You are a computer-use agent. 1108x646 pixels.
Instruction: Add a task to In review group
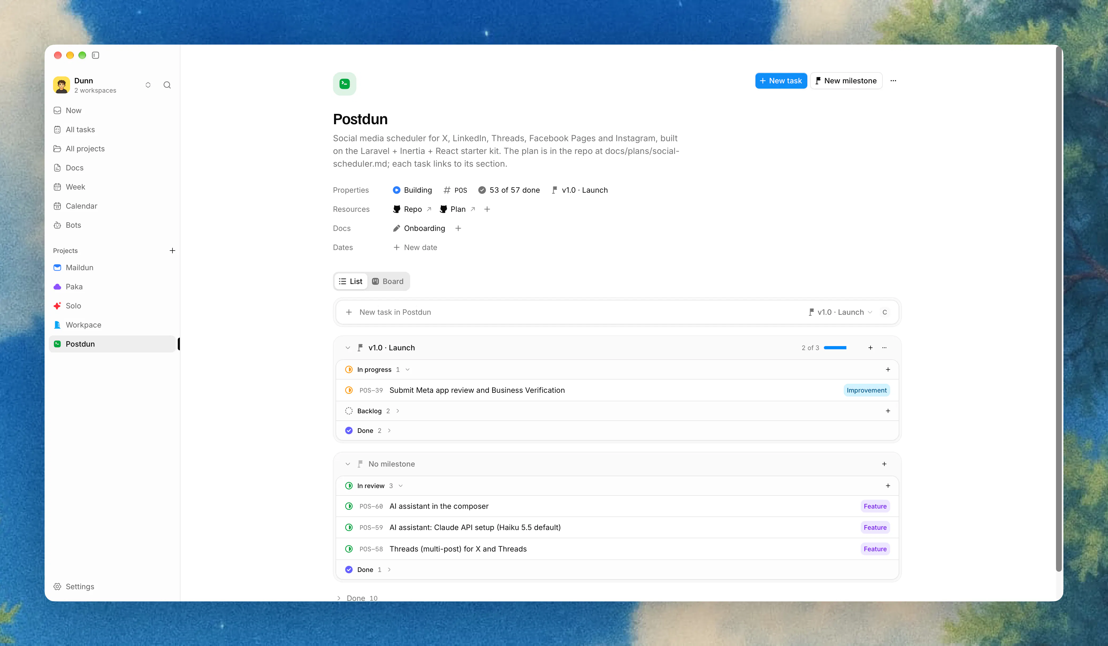tap(888, 485)
